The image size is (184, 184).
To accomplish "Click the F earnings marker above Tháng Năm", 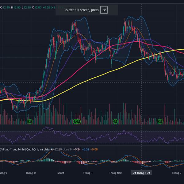I will 116,122.
